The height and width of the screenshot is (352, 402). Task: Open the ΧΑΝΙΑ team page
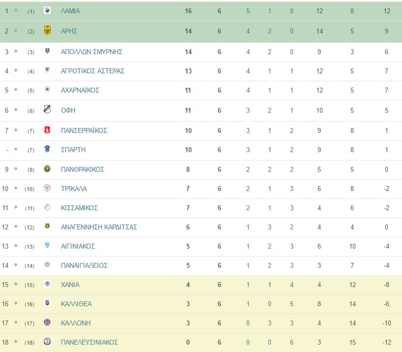tap(70, 285)
